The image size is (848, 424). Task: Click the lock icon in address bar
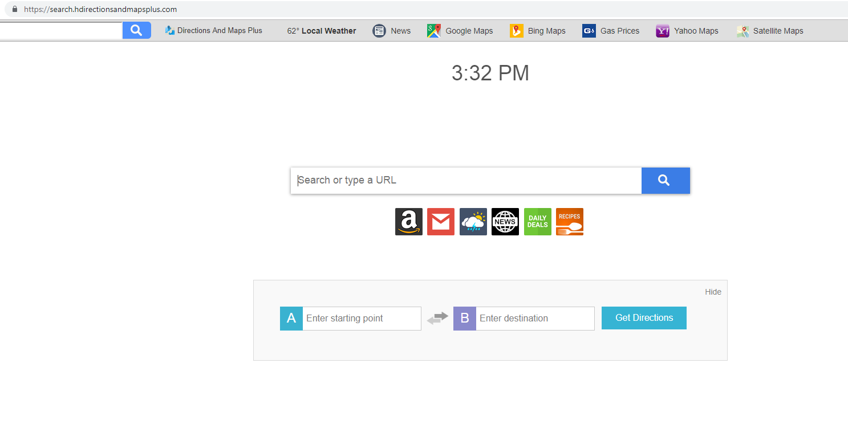click(x=15, y=9)
